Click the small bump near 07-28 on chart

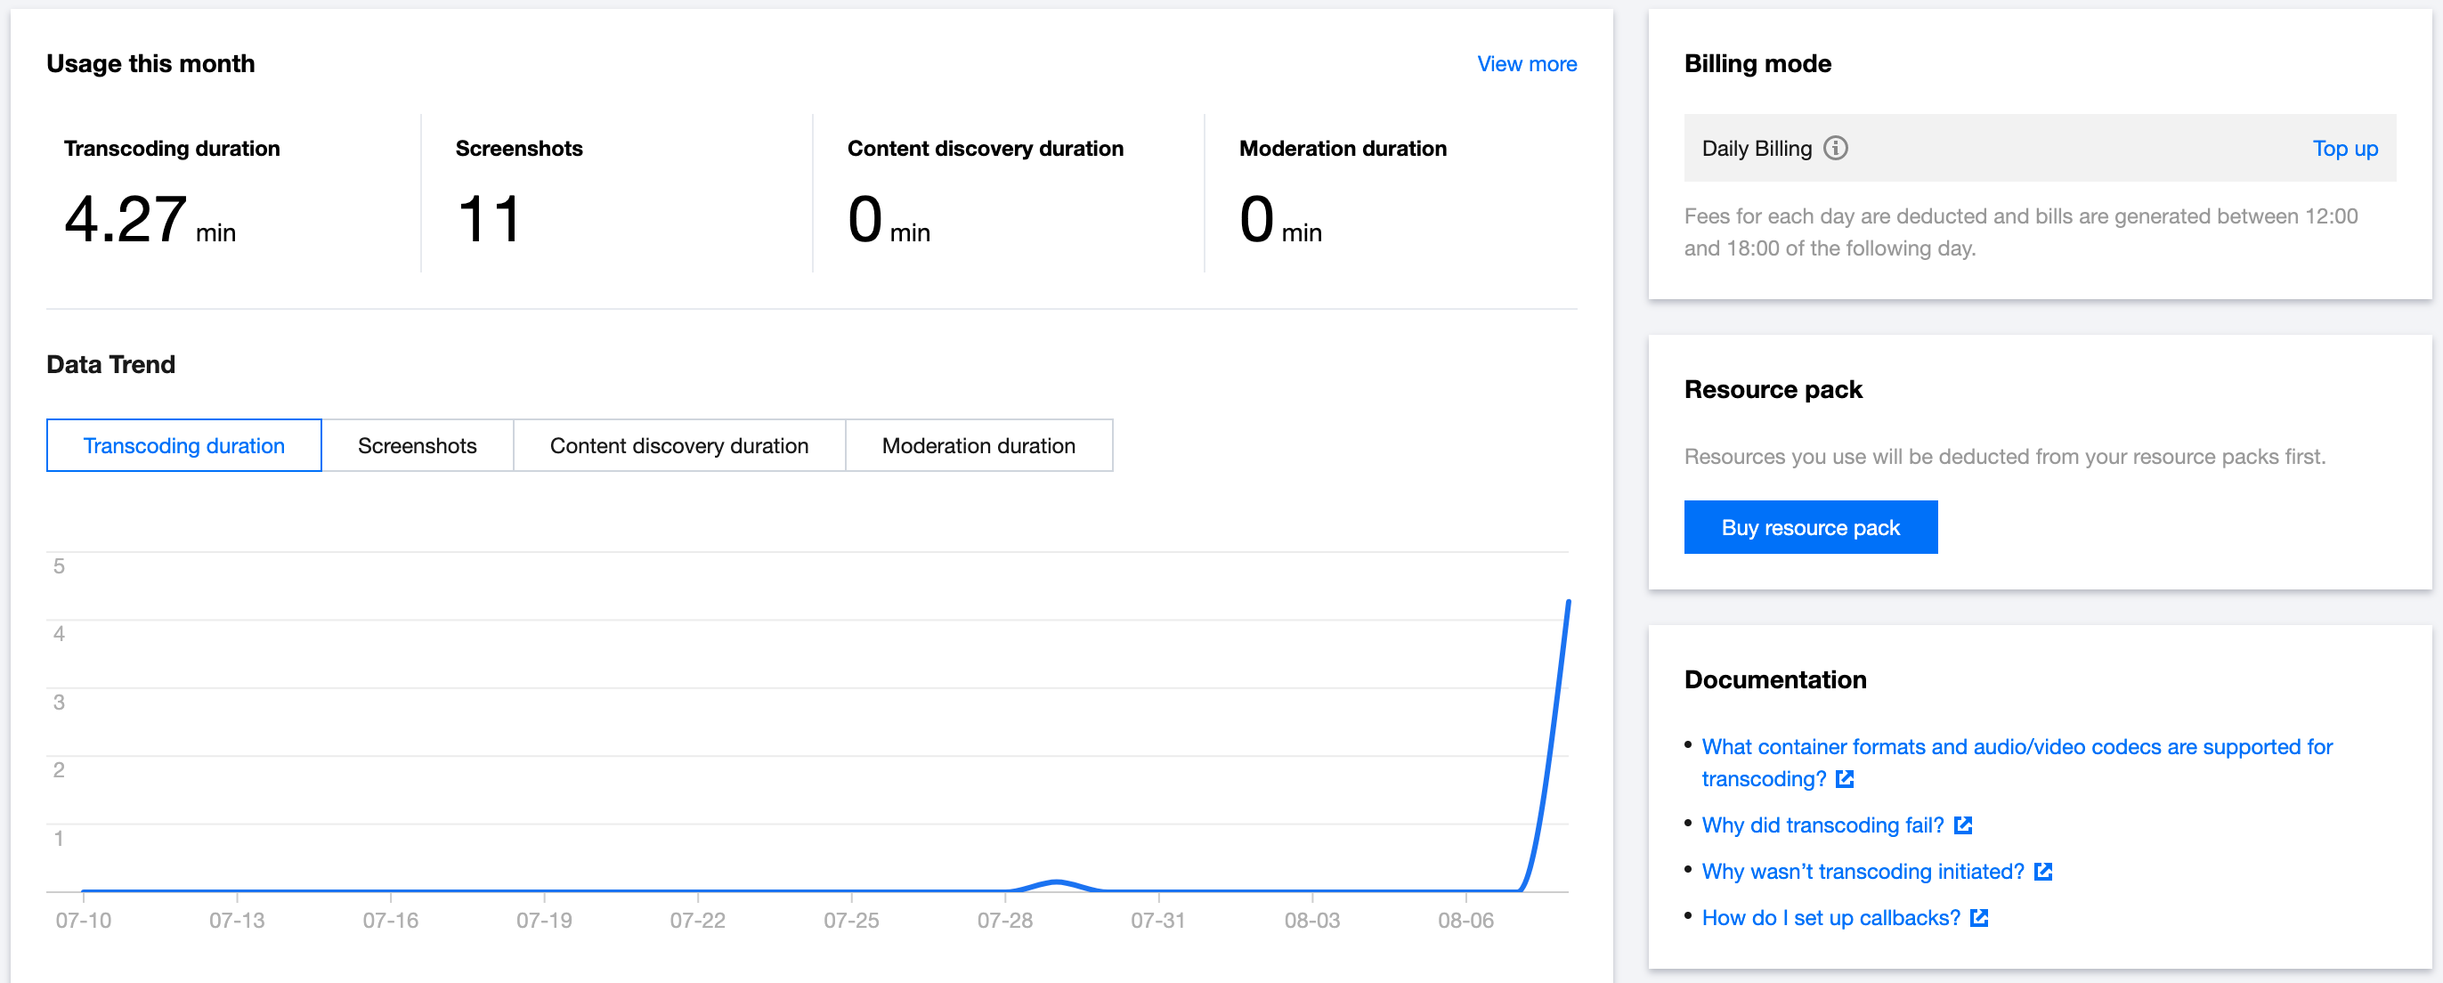pos(1057,882)
